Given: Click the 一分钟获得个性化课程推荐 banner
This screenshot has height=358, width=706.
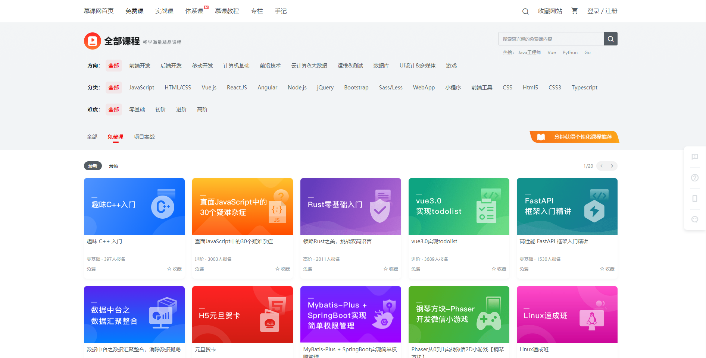Looking at the screenshot, I should coord(574,137).
